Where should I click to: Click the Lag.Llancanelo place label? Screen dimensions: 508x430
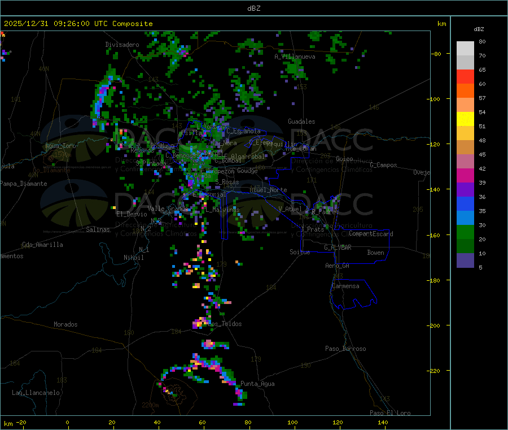36,393
